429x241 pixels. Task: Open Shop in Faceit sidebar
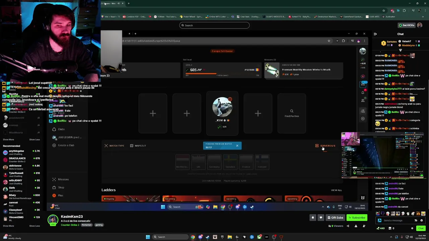click(58, 187)
